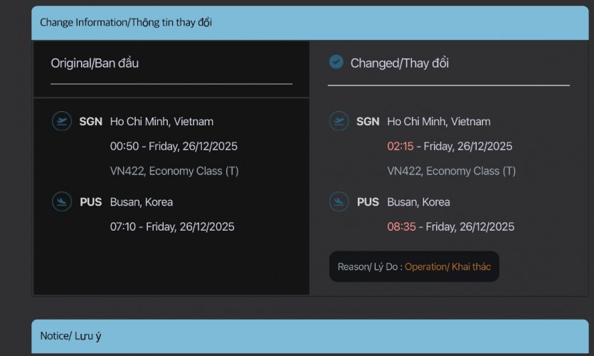Click the arrival plane icon in Original panel
This screenshot has height=356, width=594.
click(62, 201)
